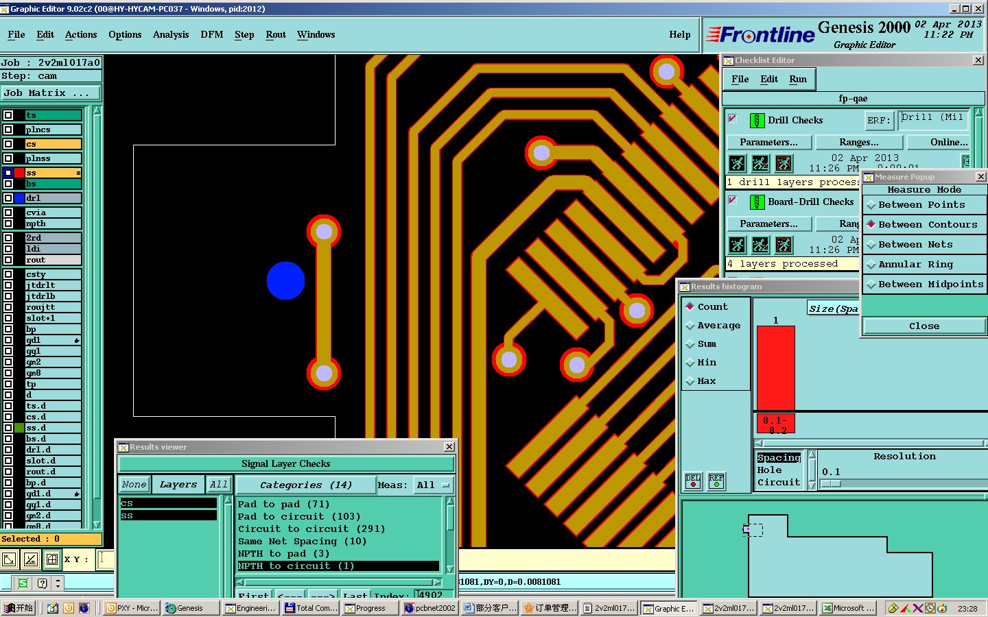Open the Meas All dropdown
This screenshot has width=988, height=617.
[434, 485]
